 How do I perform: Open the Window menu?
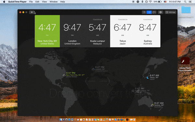(x=54, y=2)
